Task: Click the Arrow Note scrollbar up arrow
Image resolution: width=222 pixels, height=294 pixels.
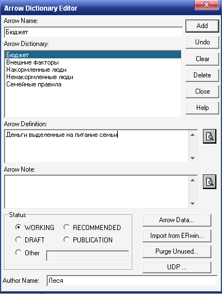Action: click(193, 180)
